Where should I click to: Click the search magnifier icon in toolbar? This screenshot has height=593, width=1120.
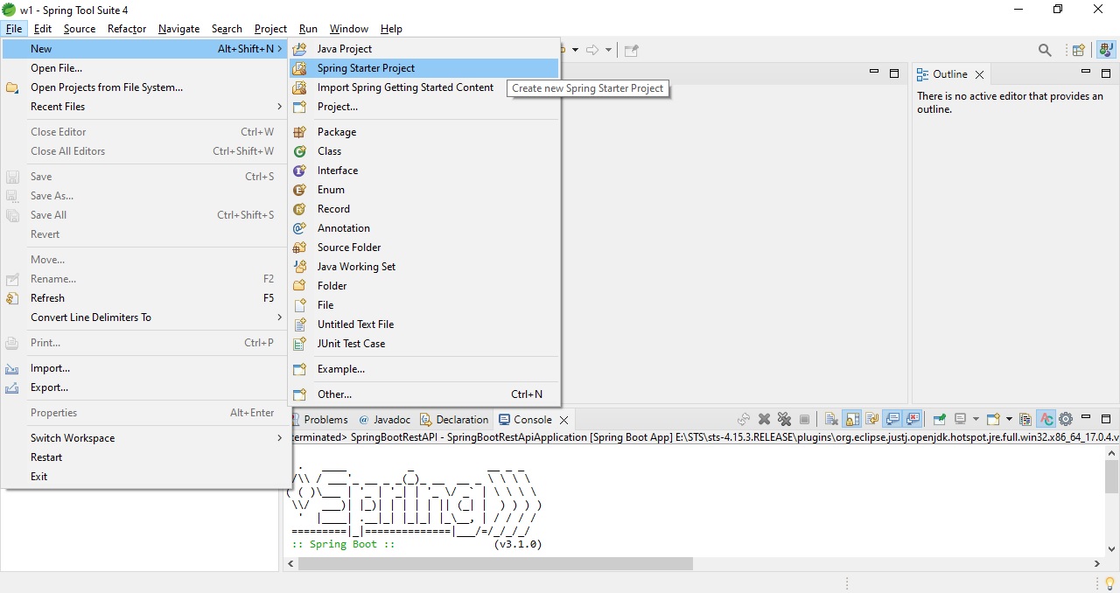[x=1045, y=51]
